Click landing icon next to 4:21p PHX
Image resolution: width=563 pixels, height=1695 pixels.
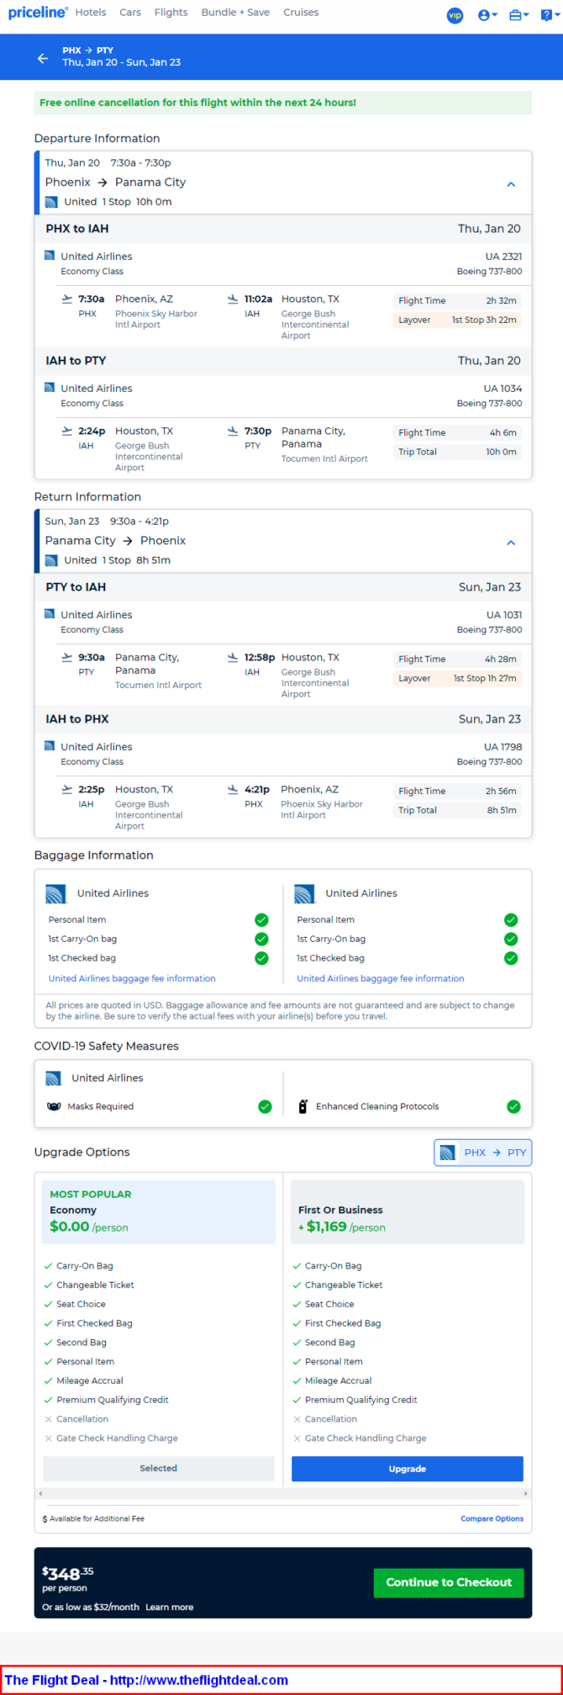pos(233,789)
